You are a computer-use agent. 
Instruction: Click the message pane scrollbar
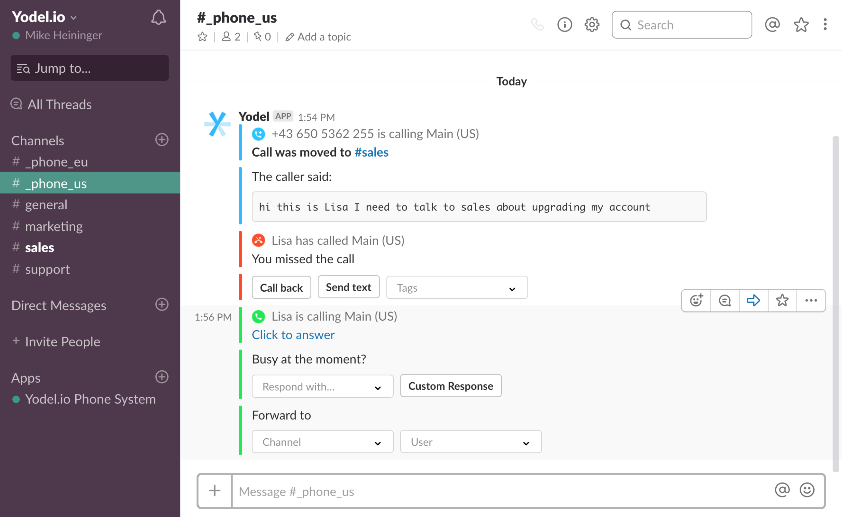point(836,304)
